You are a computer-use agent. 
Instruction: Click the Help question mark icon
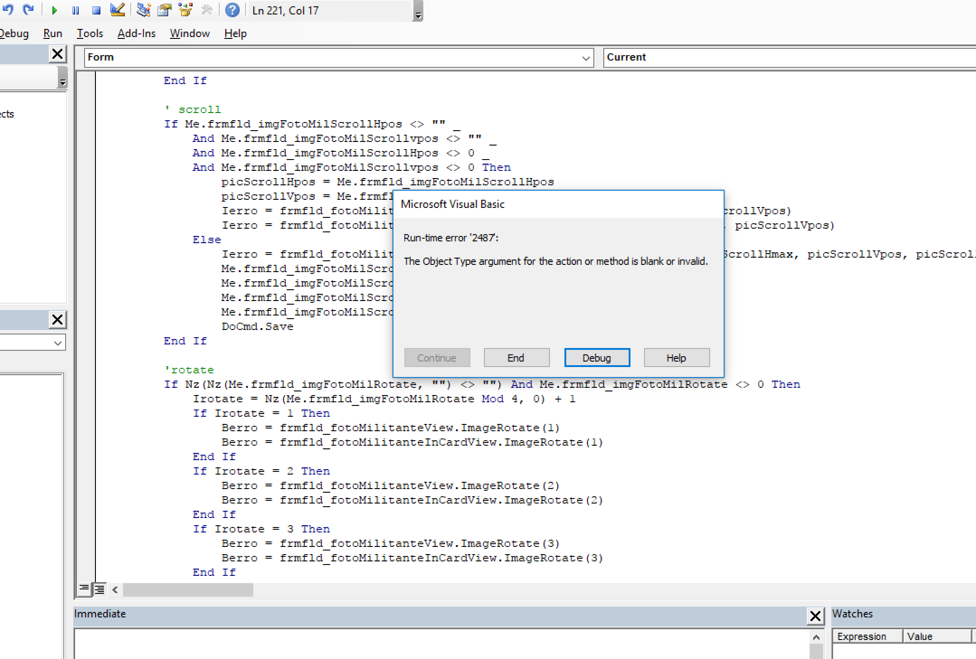[232, 10]
